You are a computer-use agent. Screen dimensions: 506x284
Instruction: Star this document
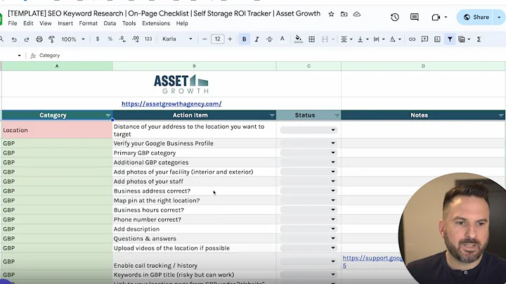tap(331, 14)
